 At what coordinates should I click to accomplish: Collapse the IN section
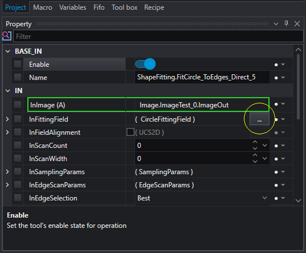pyautogui.click(x=8, y=91)
